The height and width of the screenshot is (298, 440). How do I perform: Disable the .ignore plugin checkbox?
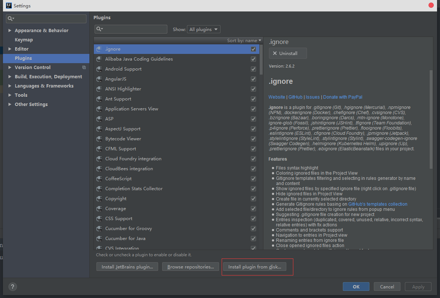point(253,49)
